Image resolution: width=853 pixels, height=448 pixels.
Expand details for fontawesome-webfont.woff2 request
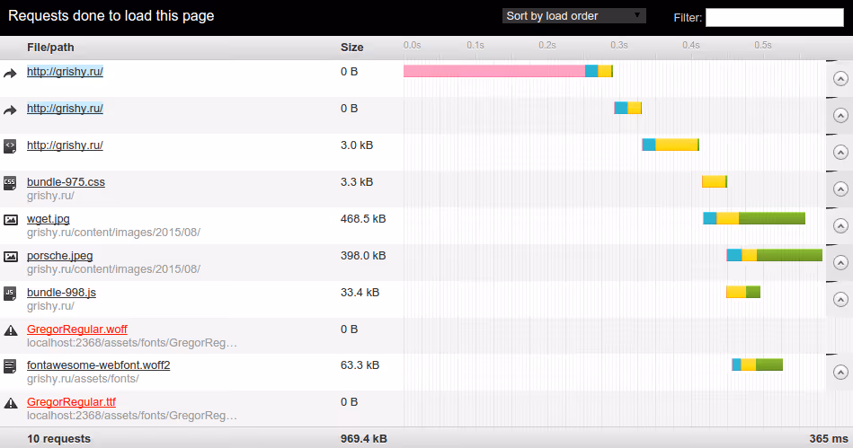pos(840,372)
